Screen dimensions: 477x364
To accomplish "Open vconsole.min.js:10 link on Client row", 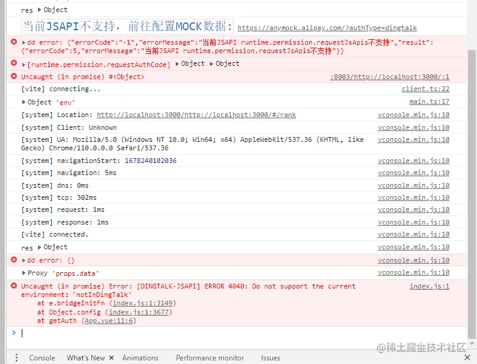I will coord(414,128).
